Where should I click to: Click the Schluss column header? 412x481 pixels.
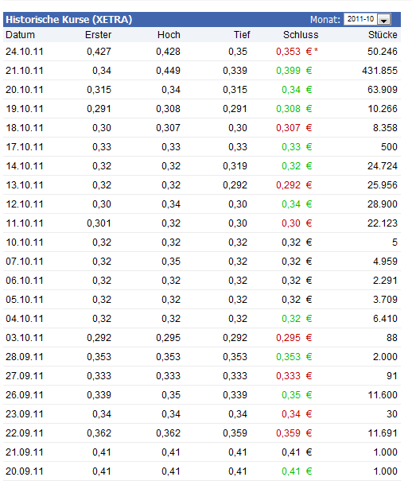pyautogui.click(x=301, y=35)
